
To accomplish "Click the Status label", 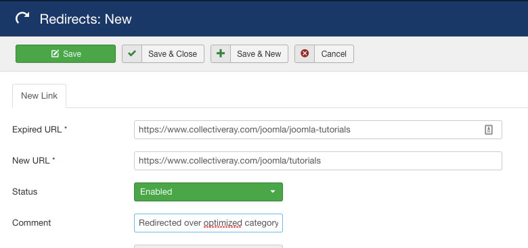I will (24, 192).
